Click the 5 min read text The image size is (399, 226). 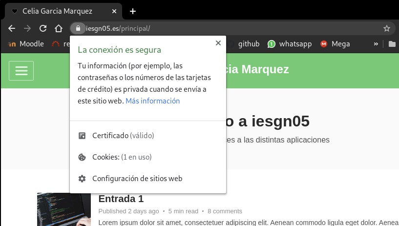(x=183, y=211)
